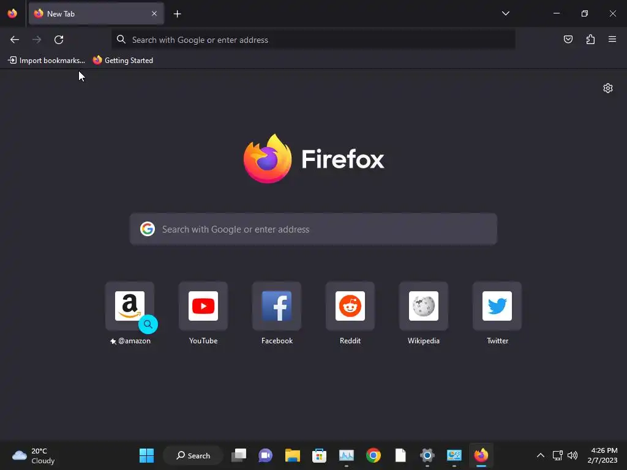The height and width of the screenshot is (470, 627).
Task: Select the New Tab tab
Action: [x=96, y=13]
